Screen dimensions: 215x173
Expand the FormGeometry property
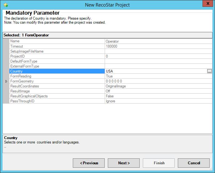(6, 81)
